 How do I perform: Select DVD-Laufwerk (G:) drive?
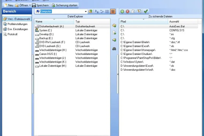click(x=72, y=46)
